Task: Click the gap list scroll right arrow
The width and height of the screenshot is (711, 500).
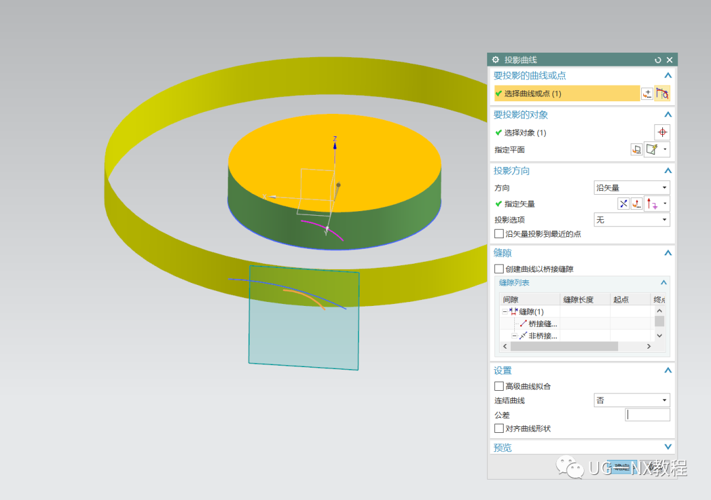Action: tap(649, 346)
